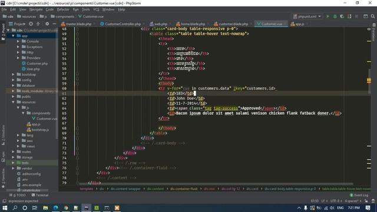
Task: Open the project window layout icon
Action: click(365, 16)
